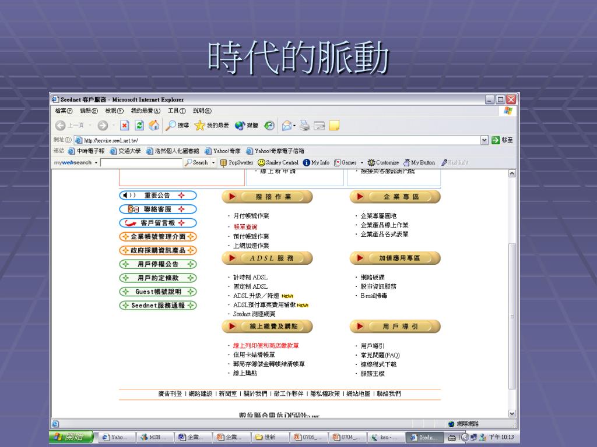Click My Button toolbar item
Viewport: 597px width, 447px height.
(419, 162)
